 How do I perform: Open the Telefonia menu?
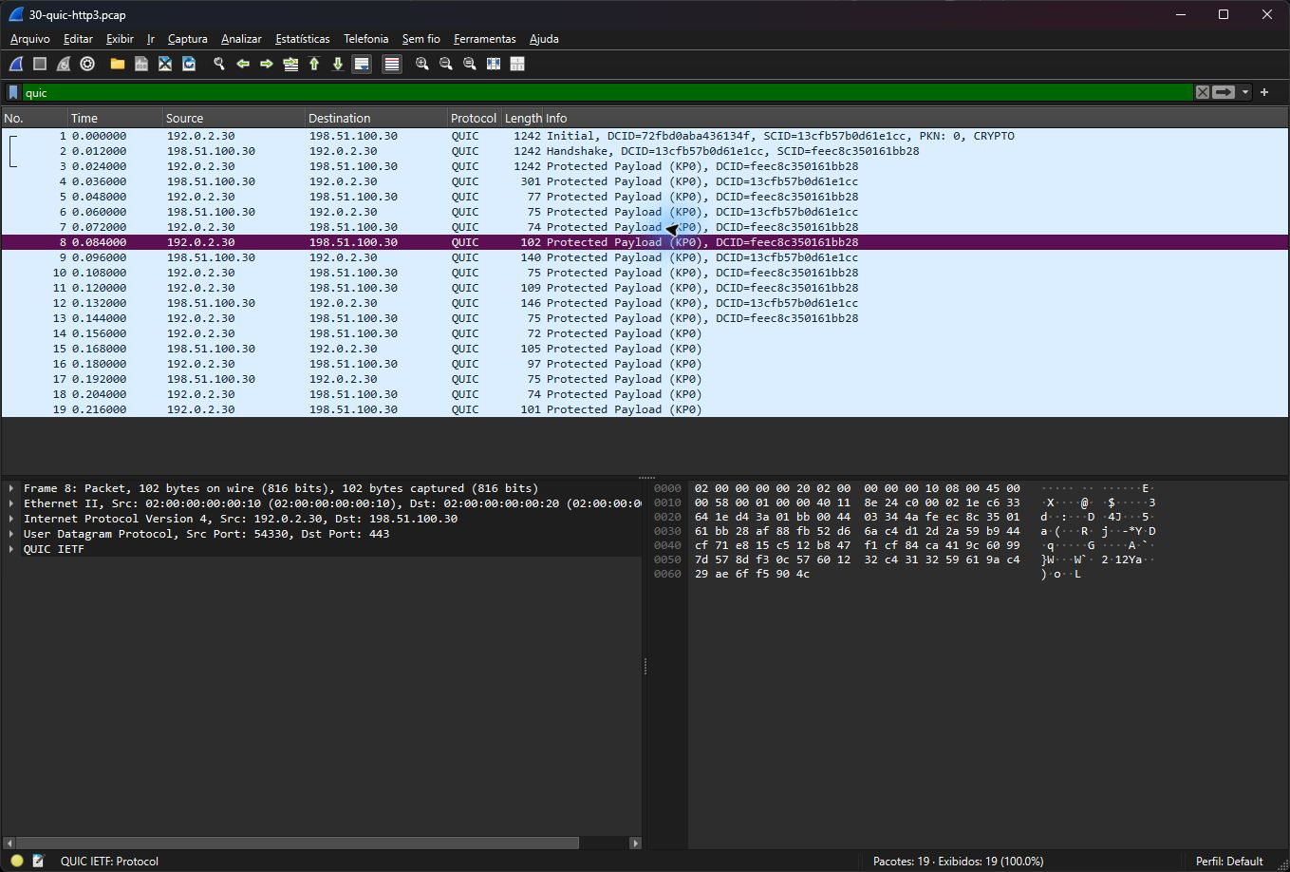pos(365,39)
